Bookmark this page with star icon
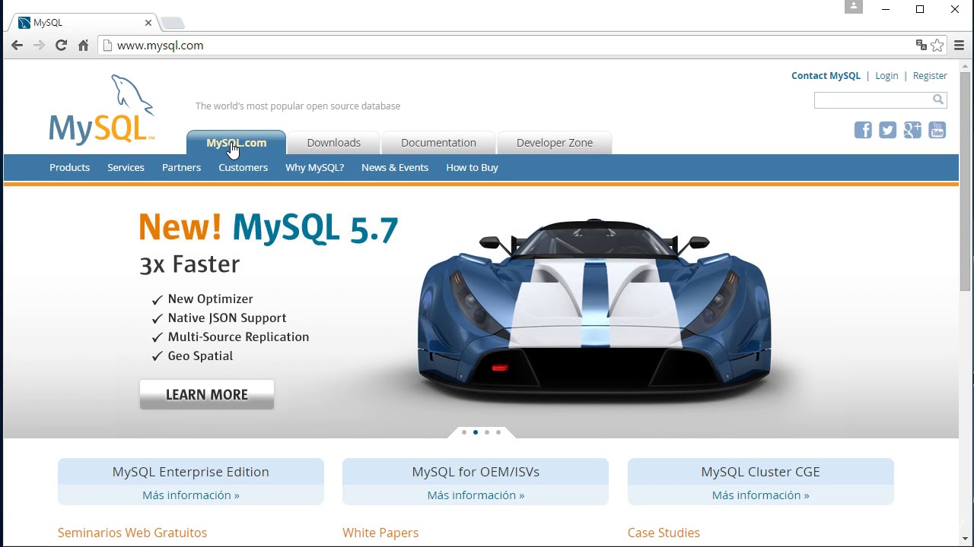Screen dimensions: 974x547 point(937,46)
